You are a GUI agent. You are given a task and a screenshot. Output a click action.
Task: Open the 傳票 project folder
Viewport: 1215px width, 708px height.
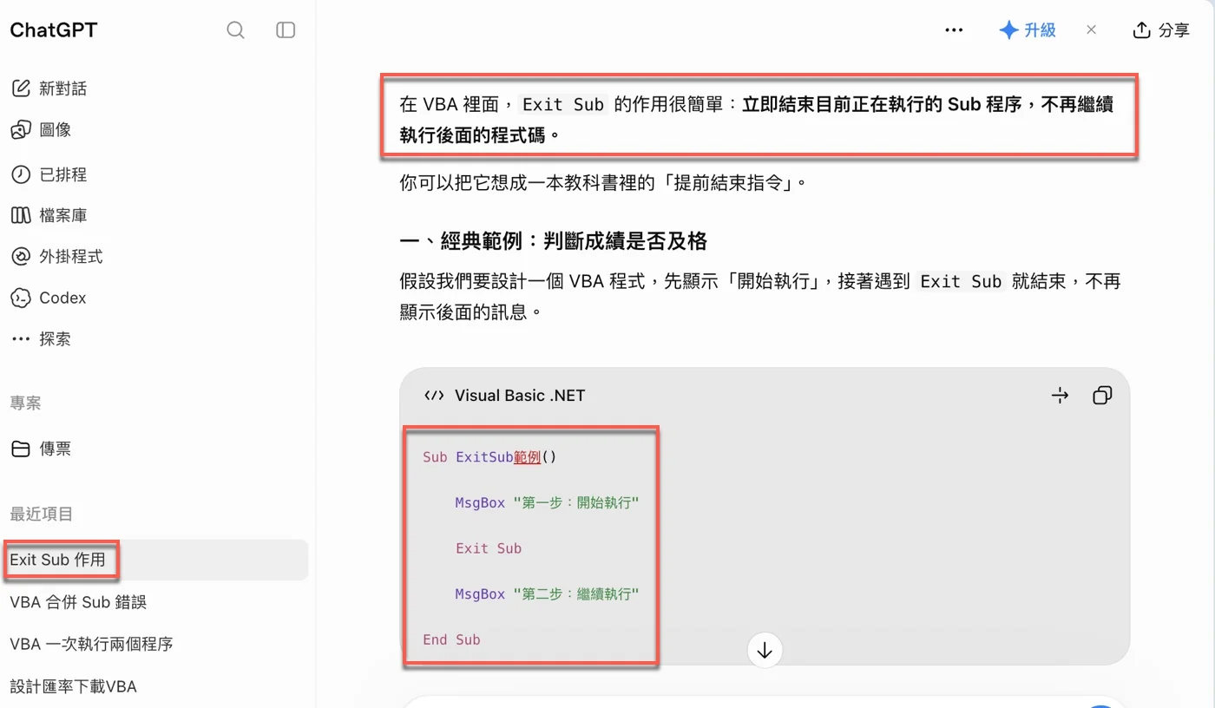tap(41, 449)
